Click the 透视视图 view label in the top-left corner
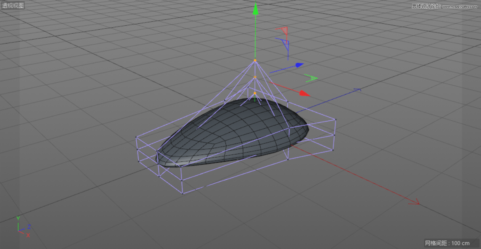 13,6
